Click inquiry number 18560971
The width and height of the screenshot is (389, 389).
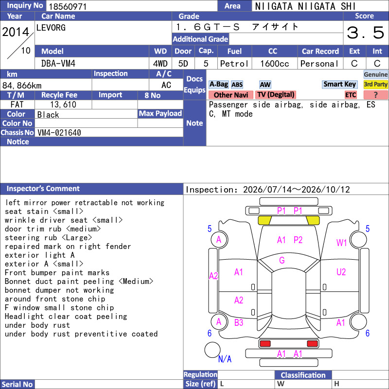pyautogui.click(x=68, y=7)
